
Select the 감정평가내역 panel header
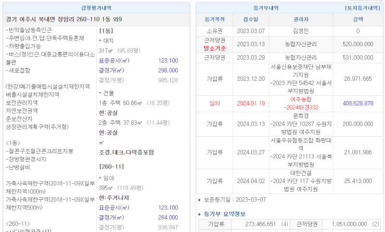coord(98,8)
